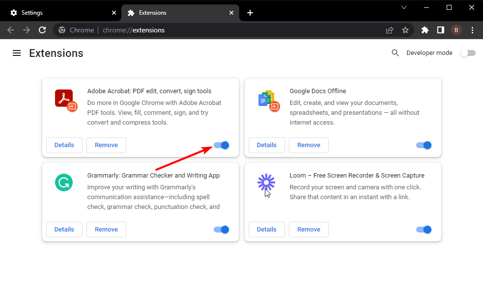
Task: Click Grammarly extension title text
Action: (153, 175)
